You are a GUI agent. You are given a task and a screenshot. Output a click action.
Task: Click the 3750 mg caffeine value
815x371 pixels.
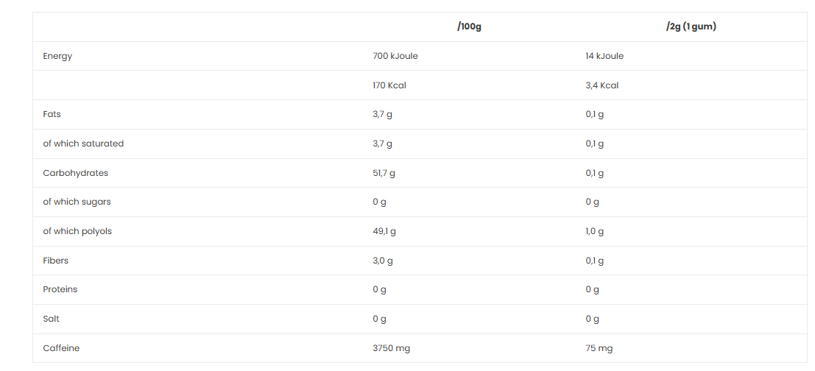click(x=391, y=348)
